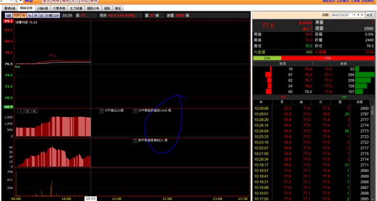
Task: Click the green 791 ask total
Action: coord(344,97)
